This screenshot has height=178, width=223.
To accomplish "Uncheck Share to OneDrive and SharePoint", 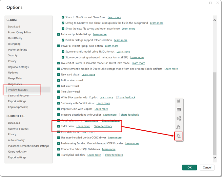I will 63,17.
